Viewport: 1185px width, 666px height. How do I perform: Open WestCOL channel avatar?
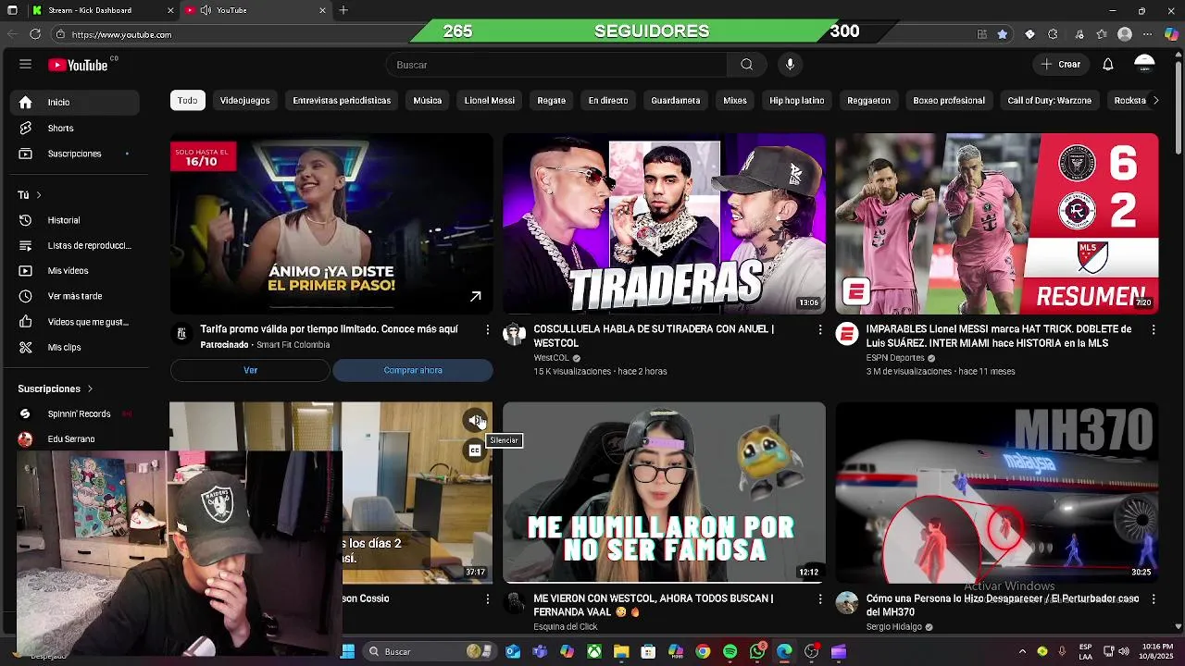tap(514, 334)
